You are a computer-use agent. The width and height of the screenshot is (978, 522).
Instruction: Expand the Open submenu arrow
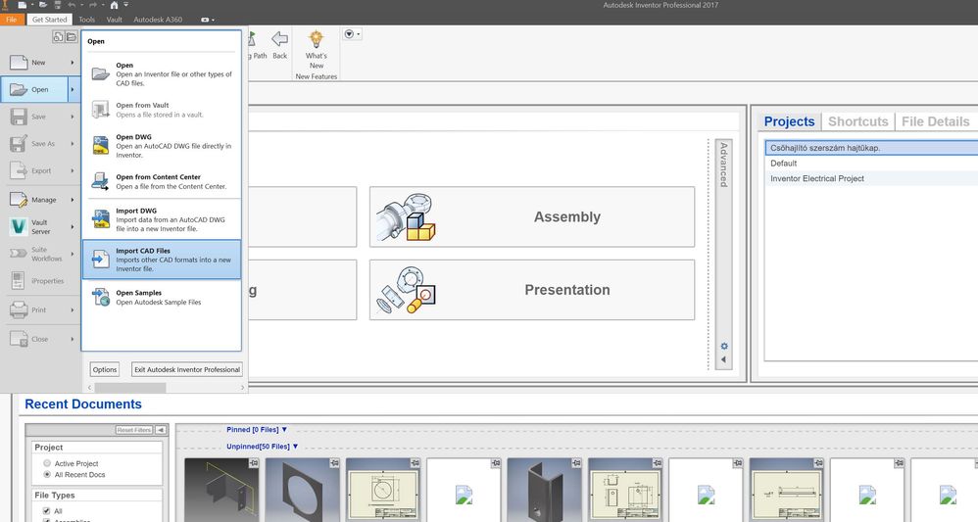(73, 89)
